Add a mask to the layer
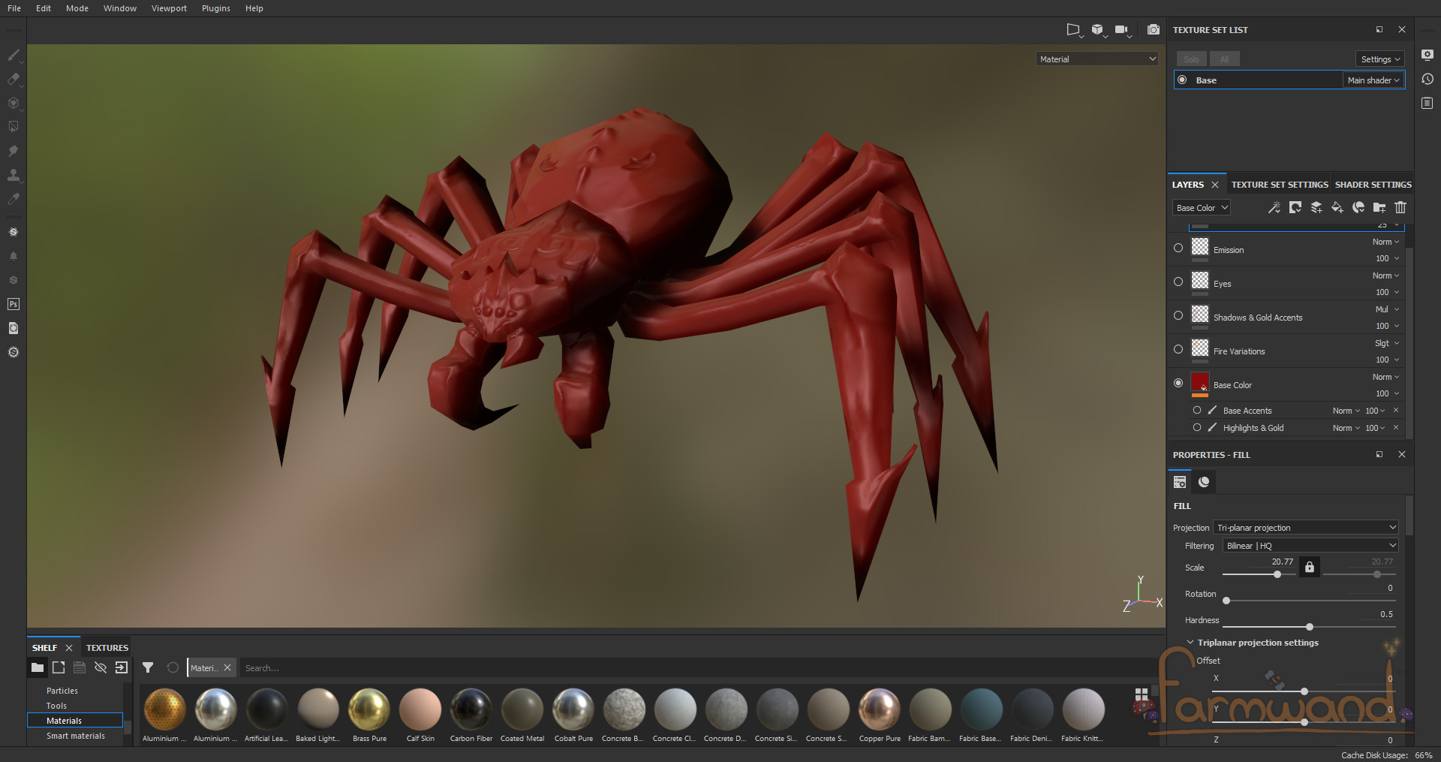Screen dimensions: 1441x762 [x=1295, y=207]
